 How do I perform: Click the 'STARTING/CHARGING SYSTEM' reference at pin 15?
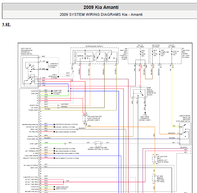(x=67, y=124)
